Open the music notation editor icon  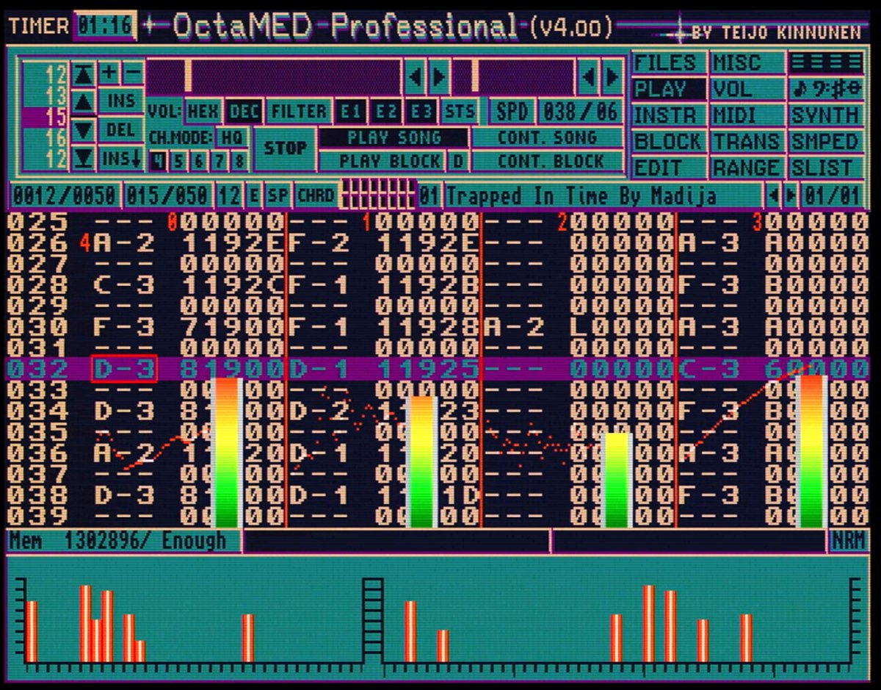pos(826,89)
